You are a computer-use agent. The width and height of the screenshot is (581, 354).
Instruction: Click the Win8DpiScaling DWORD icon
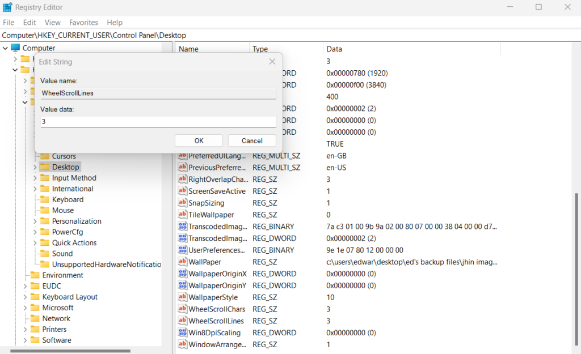click(183, 332)
